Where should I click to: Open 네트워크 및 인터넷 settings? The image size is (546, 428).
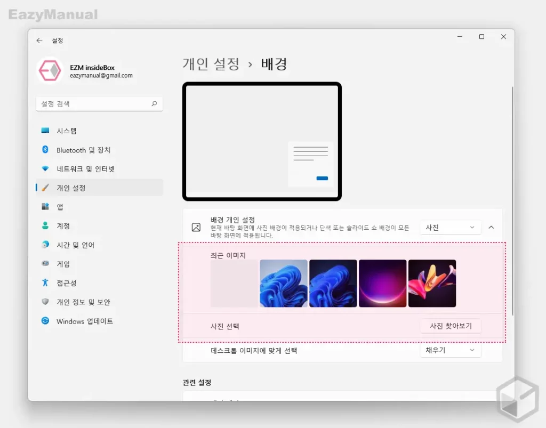[82, 169]
